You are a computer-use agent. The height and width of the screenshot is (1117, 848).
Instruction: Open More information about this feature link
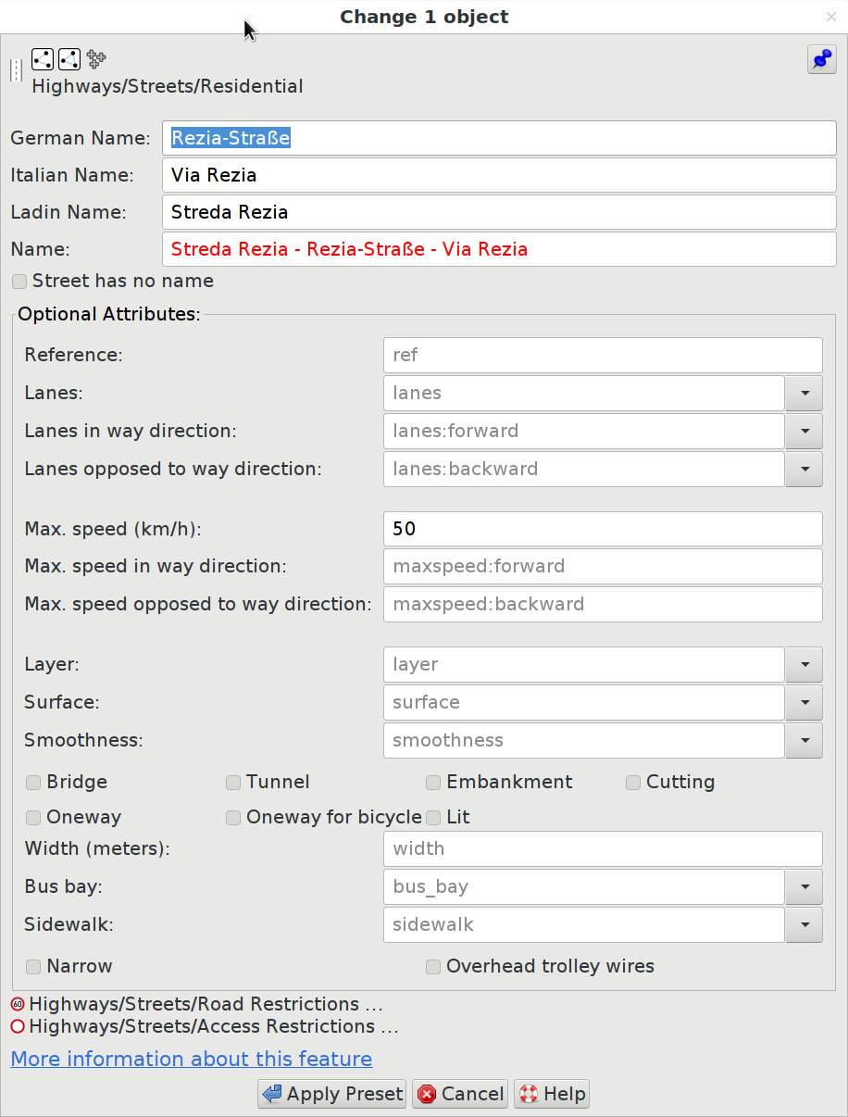click(192, 1059)
